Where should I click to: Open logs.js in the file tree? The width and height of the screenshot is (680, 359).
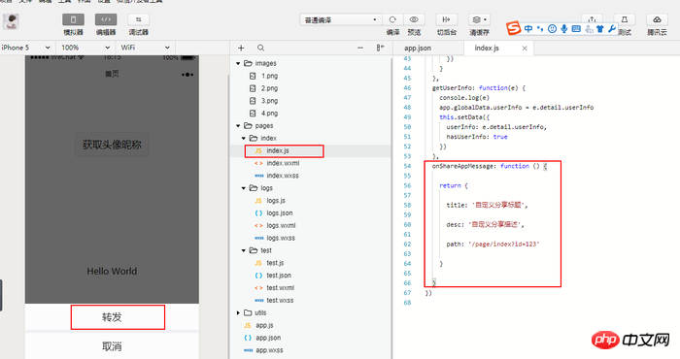[276, 201]
